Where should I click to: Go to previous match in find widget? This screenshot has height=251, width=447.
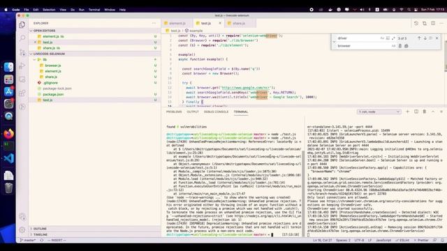(419, 38)
